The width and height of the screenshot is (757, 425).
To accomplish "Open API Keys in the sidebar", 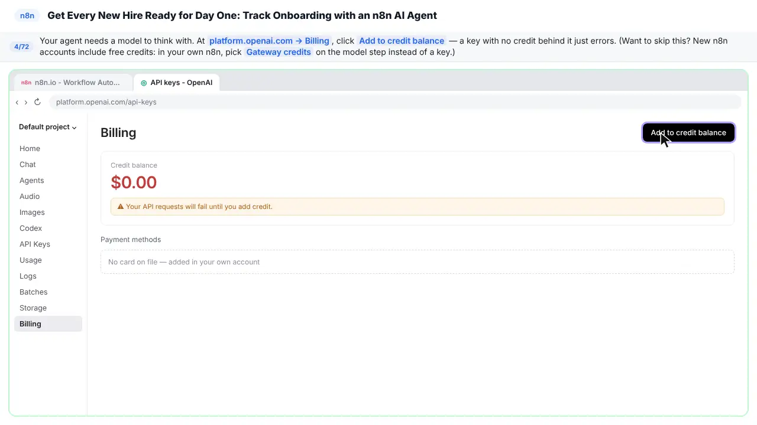I will click(48, 244).
